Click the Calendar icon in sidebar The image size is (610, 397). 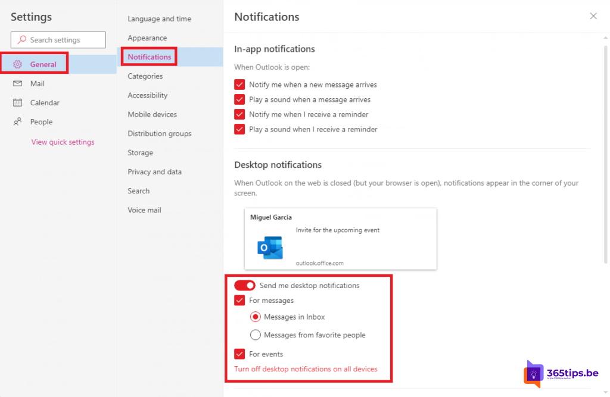[x=18, y=103]
